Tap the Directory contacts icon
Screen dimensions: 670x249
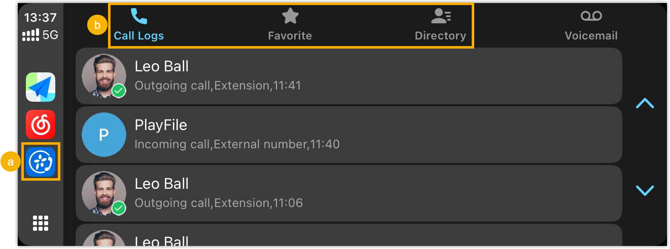coord(440,17)
